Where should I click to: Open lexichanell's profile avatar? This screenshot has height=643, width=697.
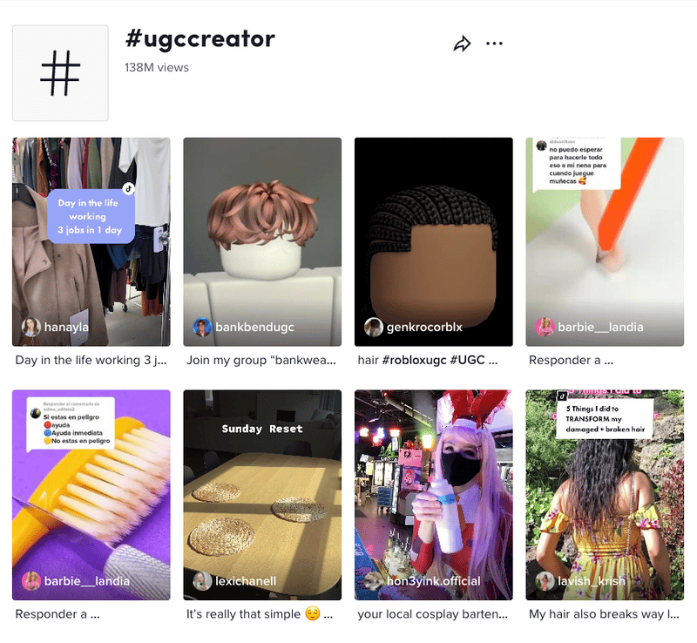202,581
